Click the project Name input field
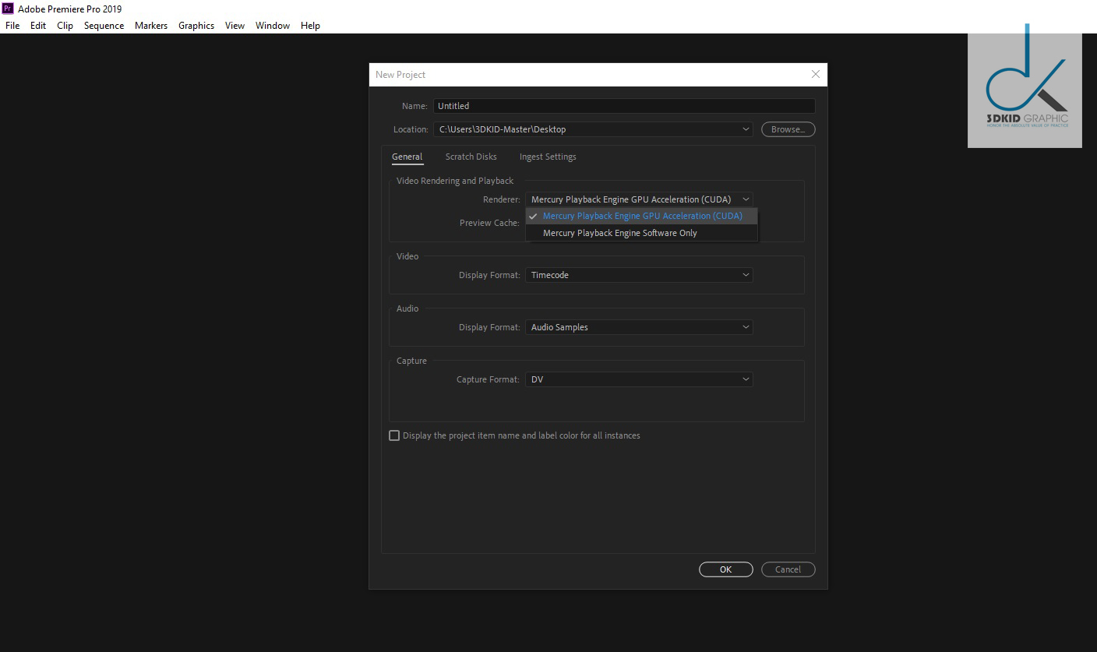Image resolution: width=1097 pixels, height=652 pixels. (x=623, y=106)
